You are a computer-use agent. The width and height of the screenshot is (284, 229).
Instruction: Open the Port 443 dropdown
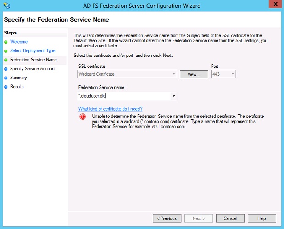click(223, 74)
